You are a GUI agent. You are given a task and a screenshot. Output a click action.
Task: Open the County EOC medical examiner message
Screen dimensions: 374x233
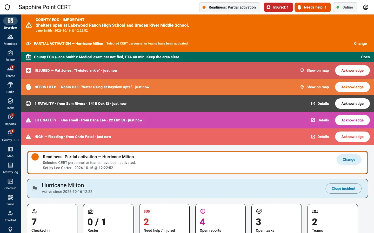pos(365,57)
